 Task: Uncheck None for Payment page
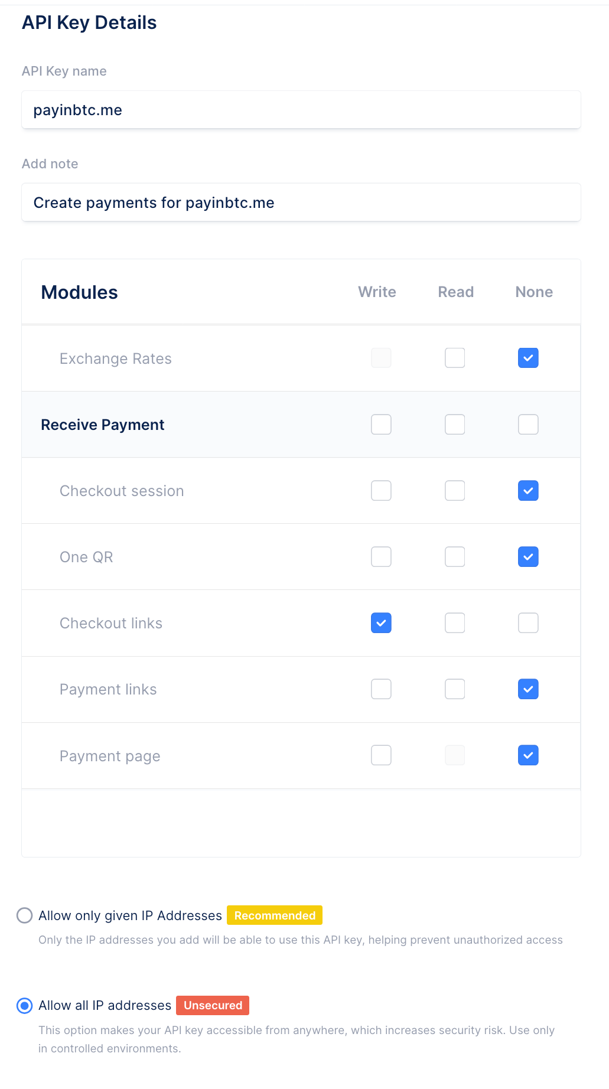coord(528,755)
